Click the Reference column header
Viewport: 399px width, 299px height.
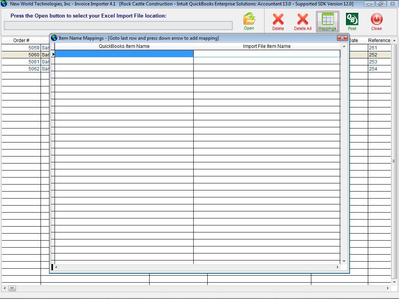click(x=379, y=40)
